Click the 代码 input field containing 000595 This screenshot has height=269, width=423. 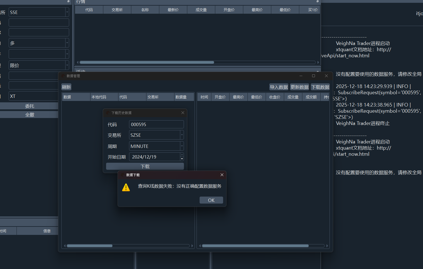click(156, 124)
